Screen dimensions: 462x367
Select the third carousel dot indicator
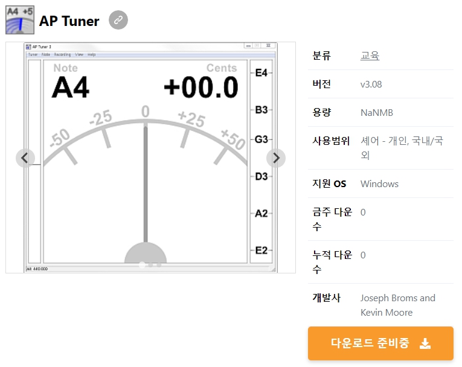pyautogui.click(x=159, y=265)
